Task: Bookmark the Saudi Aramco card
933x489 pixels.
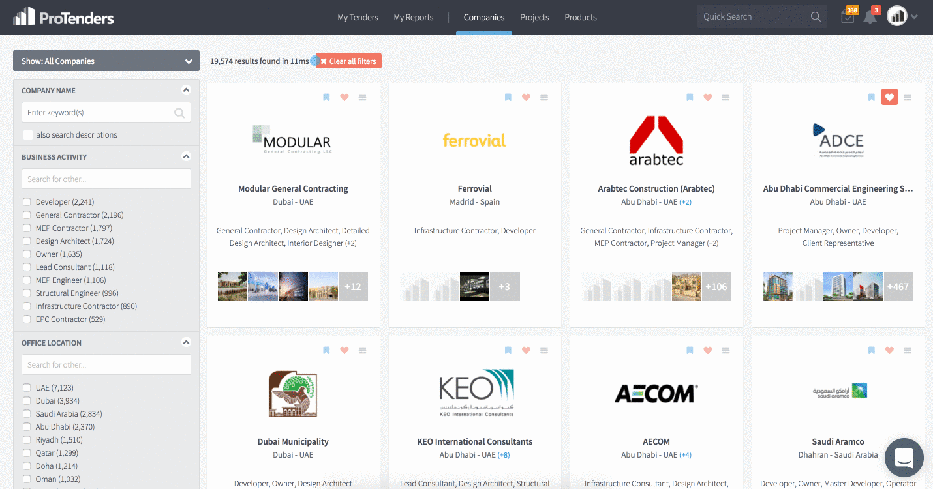Action: (871, 350)
